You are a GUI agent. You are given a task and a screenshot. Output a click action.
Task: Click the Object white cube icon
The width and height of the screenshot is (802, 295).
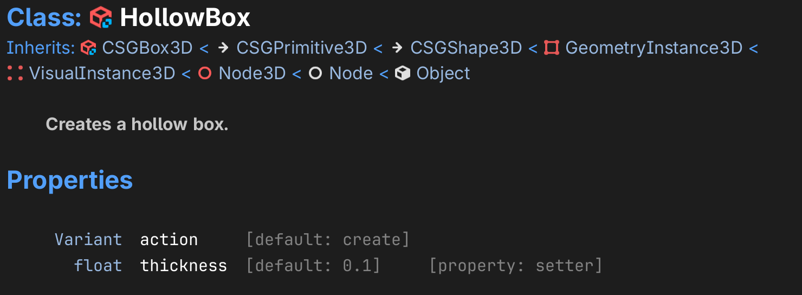[403, 74]
